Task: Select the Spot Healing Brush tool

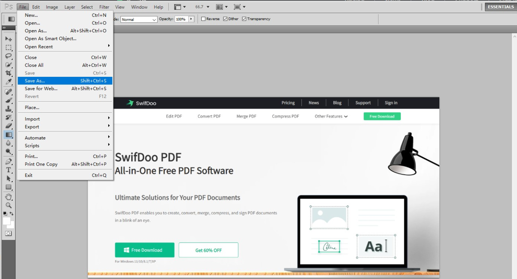Action: (9, 92)
